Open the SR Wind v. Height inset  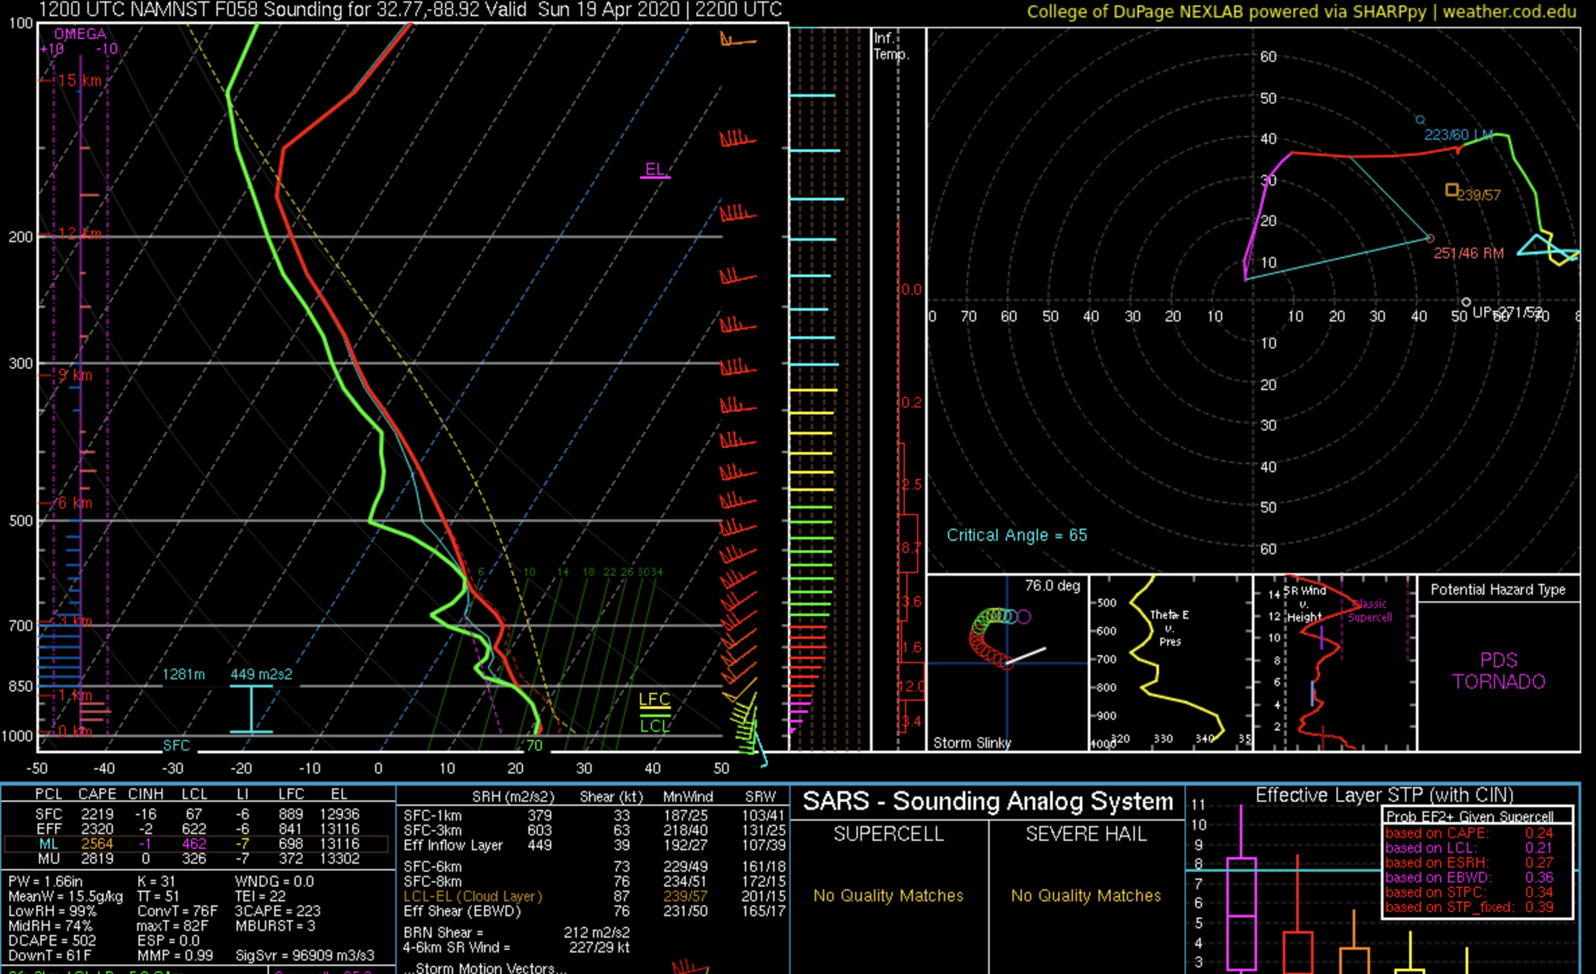[x=1334, y=663]
